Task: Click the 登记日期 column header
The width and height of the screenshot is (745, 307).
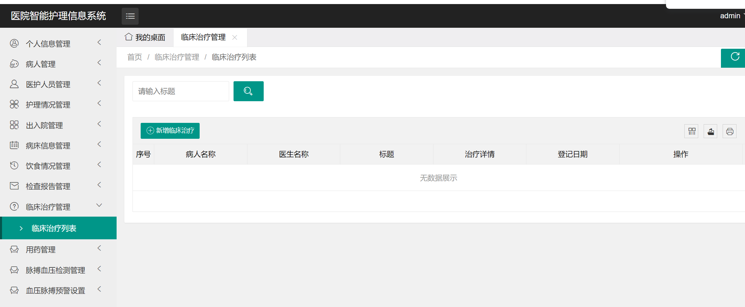Action: coord(573,154)
